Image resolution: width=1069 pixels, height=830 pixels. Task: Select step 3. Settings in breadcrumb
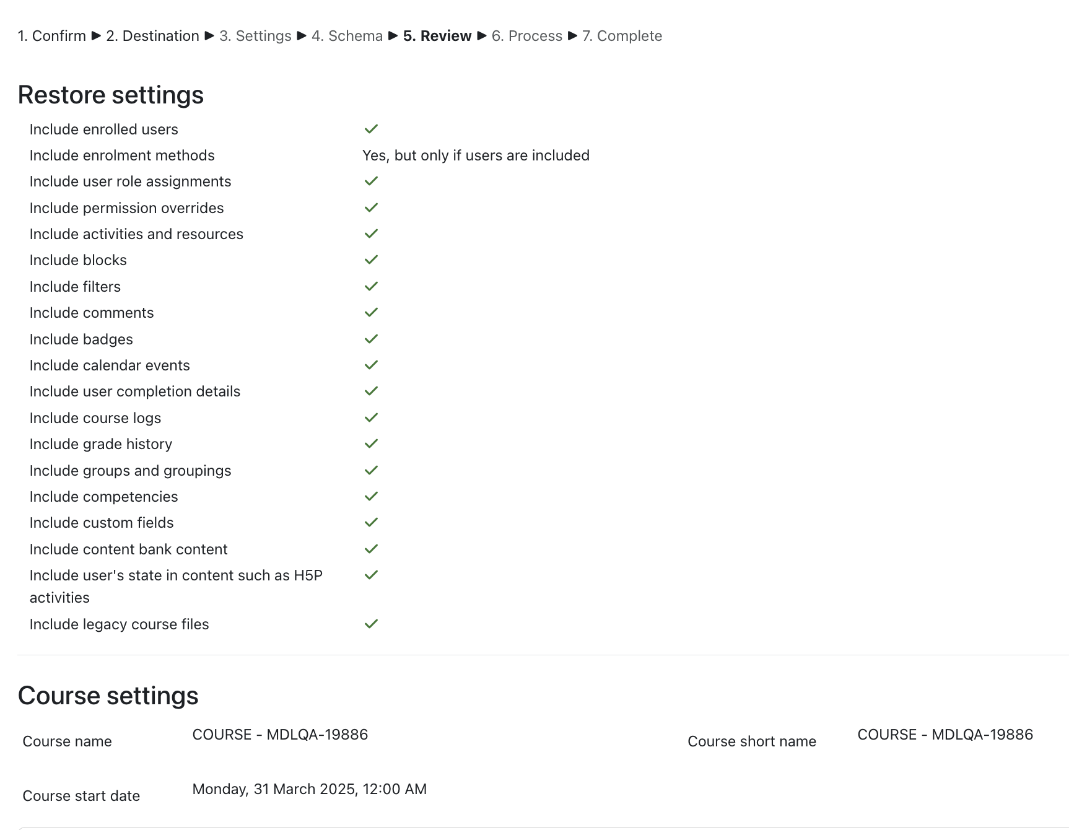pyautogui.click(x=255, y=36)
